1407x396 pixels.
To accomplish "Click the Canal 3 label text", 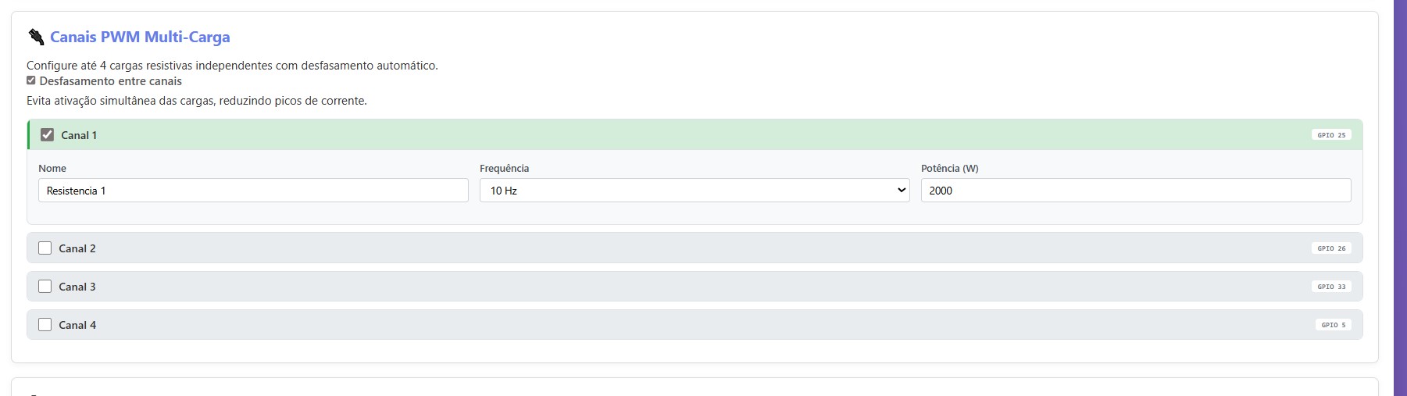I will pos(77,287).
